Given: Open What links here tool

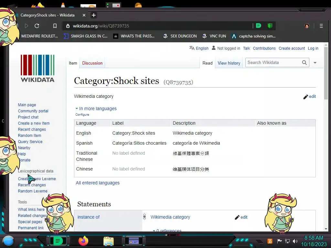Looking at the screenshot, I should (x=31, y=209).
